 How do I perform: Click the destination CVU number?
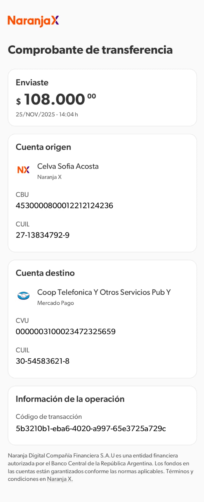coord(66,332)
